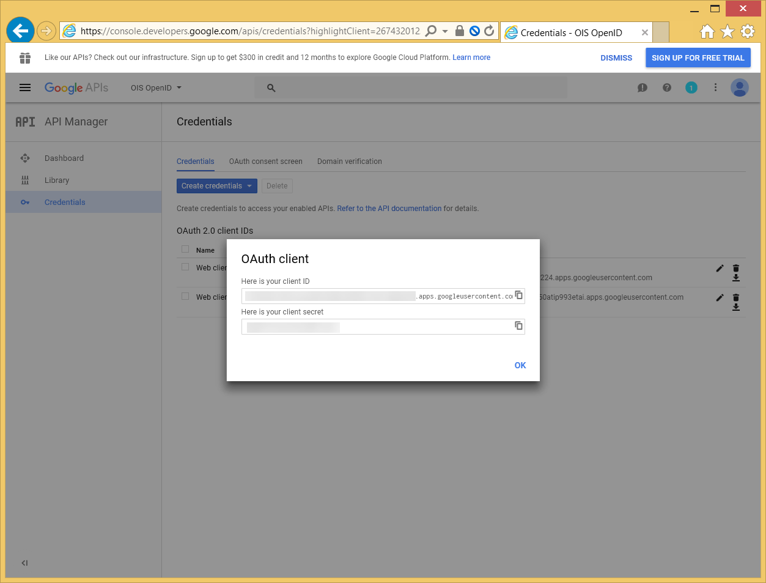Click the search magnifier in address bar
Image resolution: width=766 pixels, height=583 pixels.
coord(431,31)
